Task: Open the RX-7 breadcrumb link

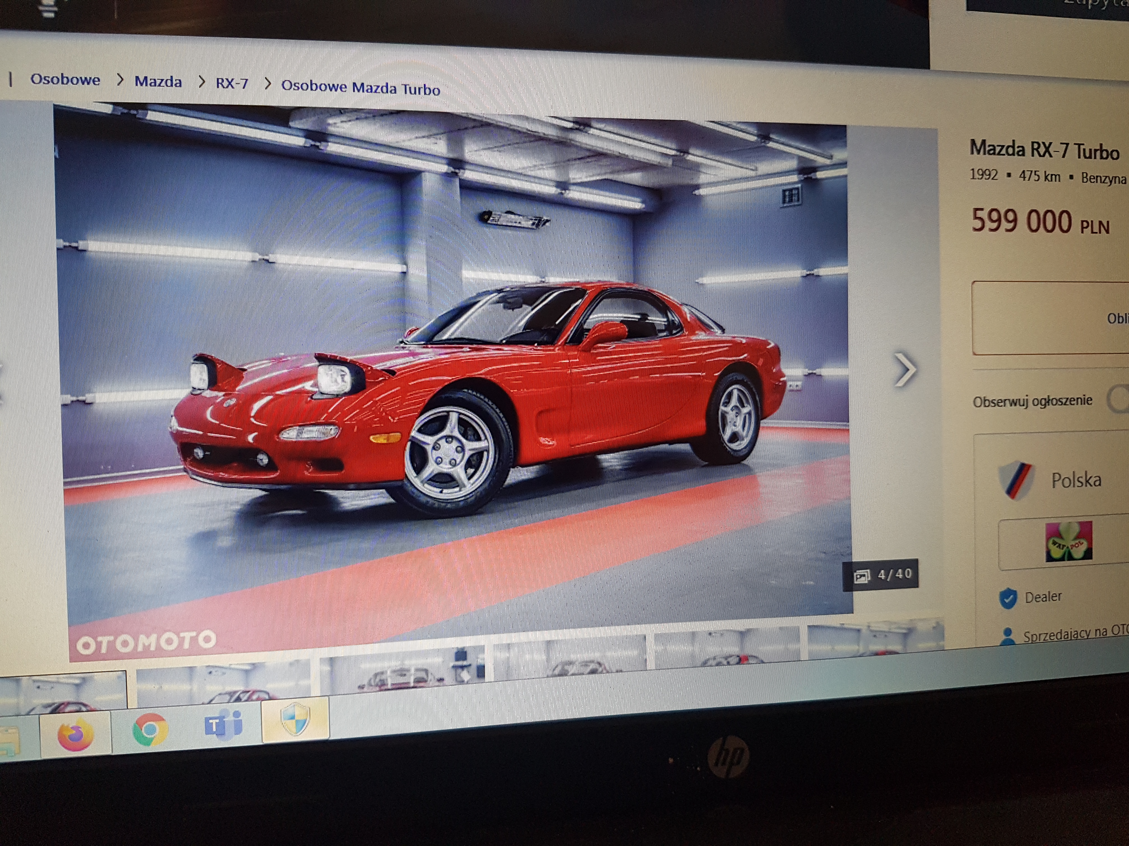Action: (232, 83)
